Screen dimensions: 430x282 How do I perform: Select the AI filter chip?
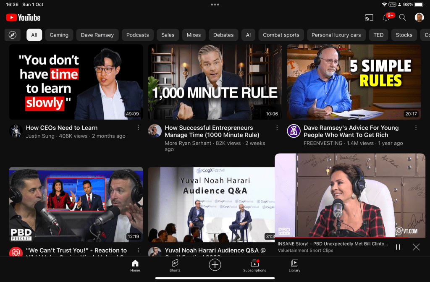coord(249,35)
